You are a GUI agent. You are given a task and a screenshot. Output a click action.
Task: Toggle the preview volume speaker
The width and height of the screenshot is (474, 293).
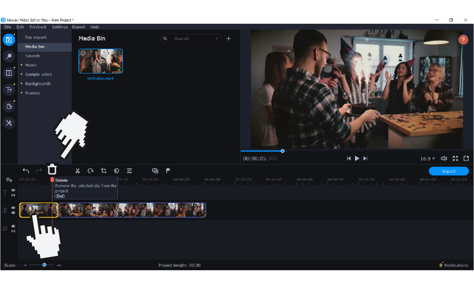[444, 159]
